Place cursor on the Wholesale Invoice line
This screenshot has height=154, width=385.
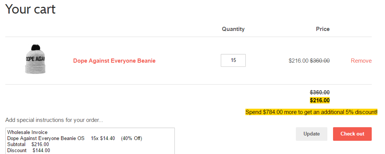pos(27,132)
